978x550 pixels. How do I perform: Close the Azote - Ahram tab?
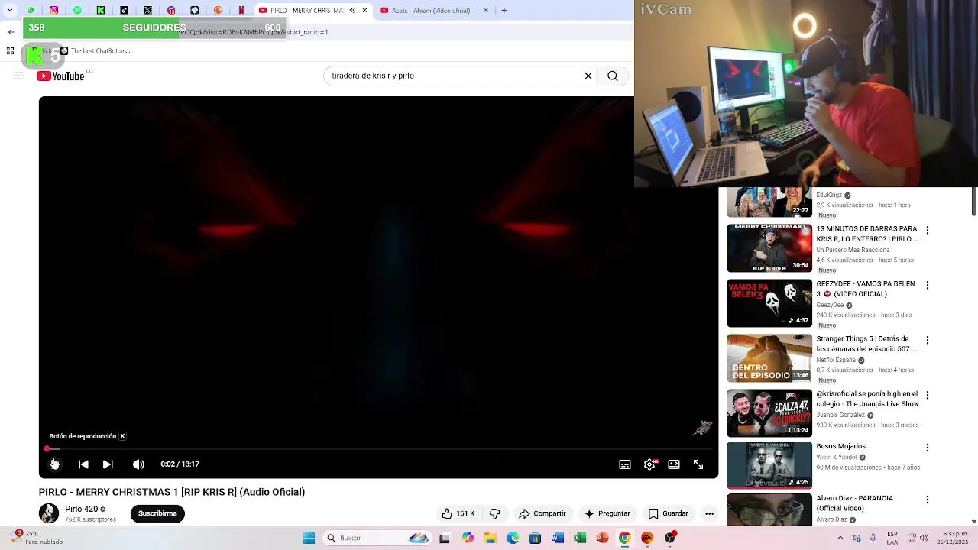tap(486, 10)
